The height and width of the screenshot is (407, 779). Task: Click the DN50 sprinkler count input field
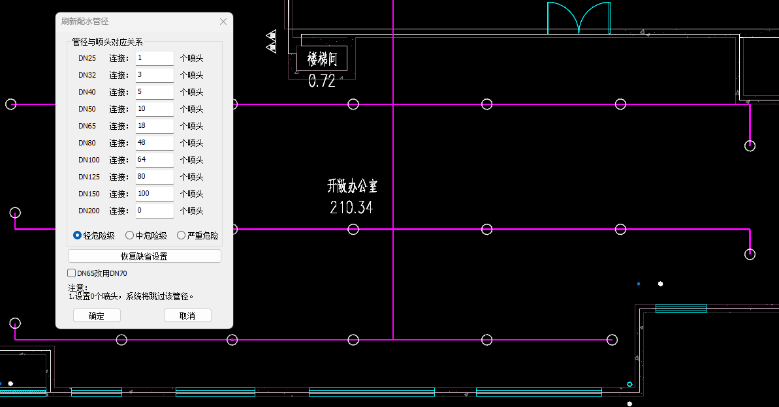155,109
